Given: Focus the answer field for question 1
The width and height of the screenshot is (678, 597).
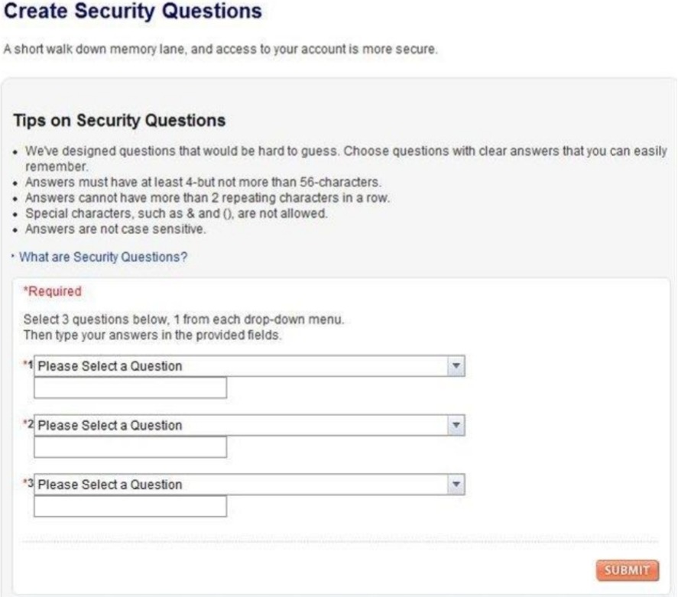Looking at the screenshot, I should tap(130, 388).
